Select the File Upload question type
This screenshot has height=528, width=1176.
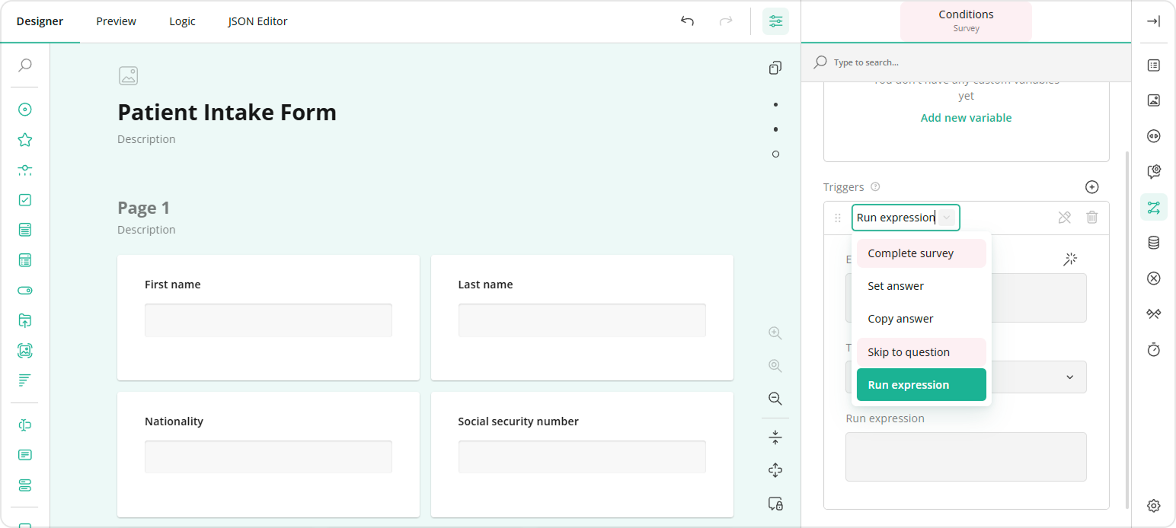coord(24,320)
